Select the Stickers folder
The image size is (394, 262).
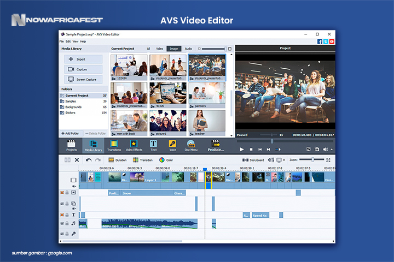click(x=83, y=113)
